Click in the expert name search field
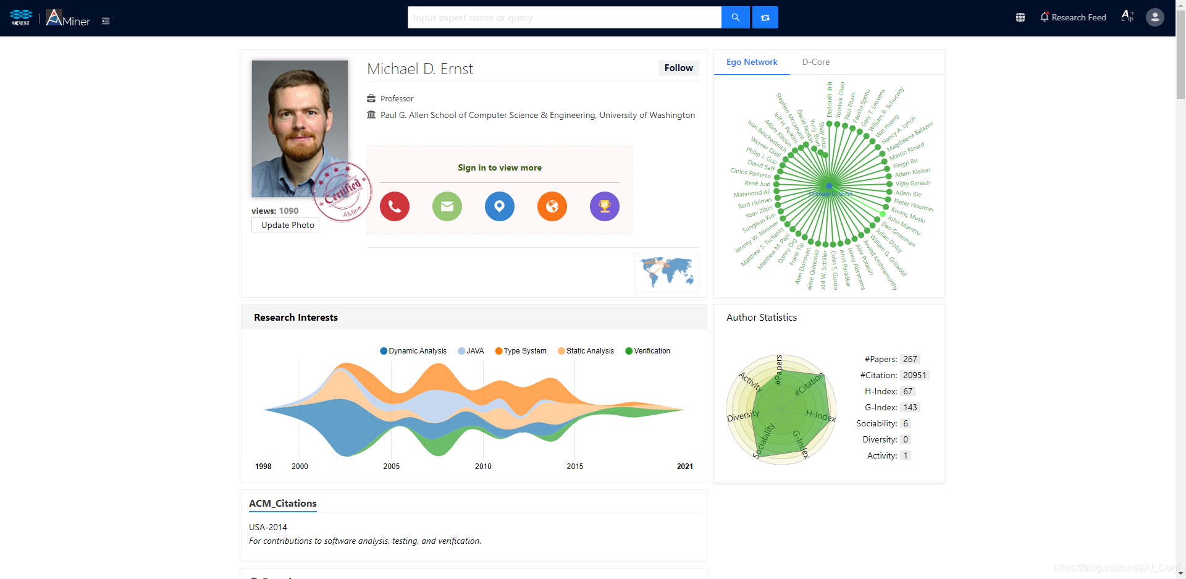Screen dimensions: 1186x579 click(565, 17)
